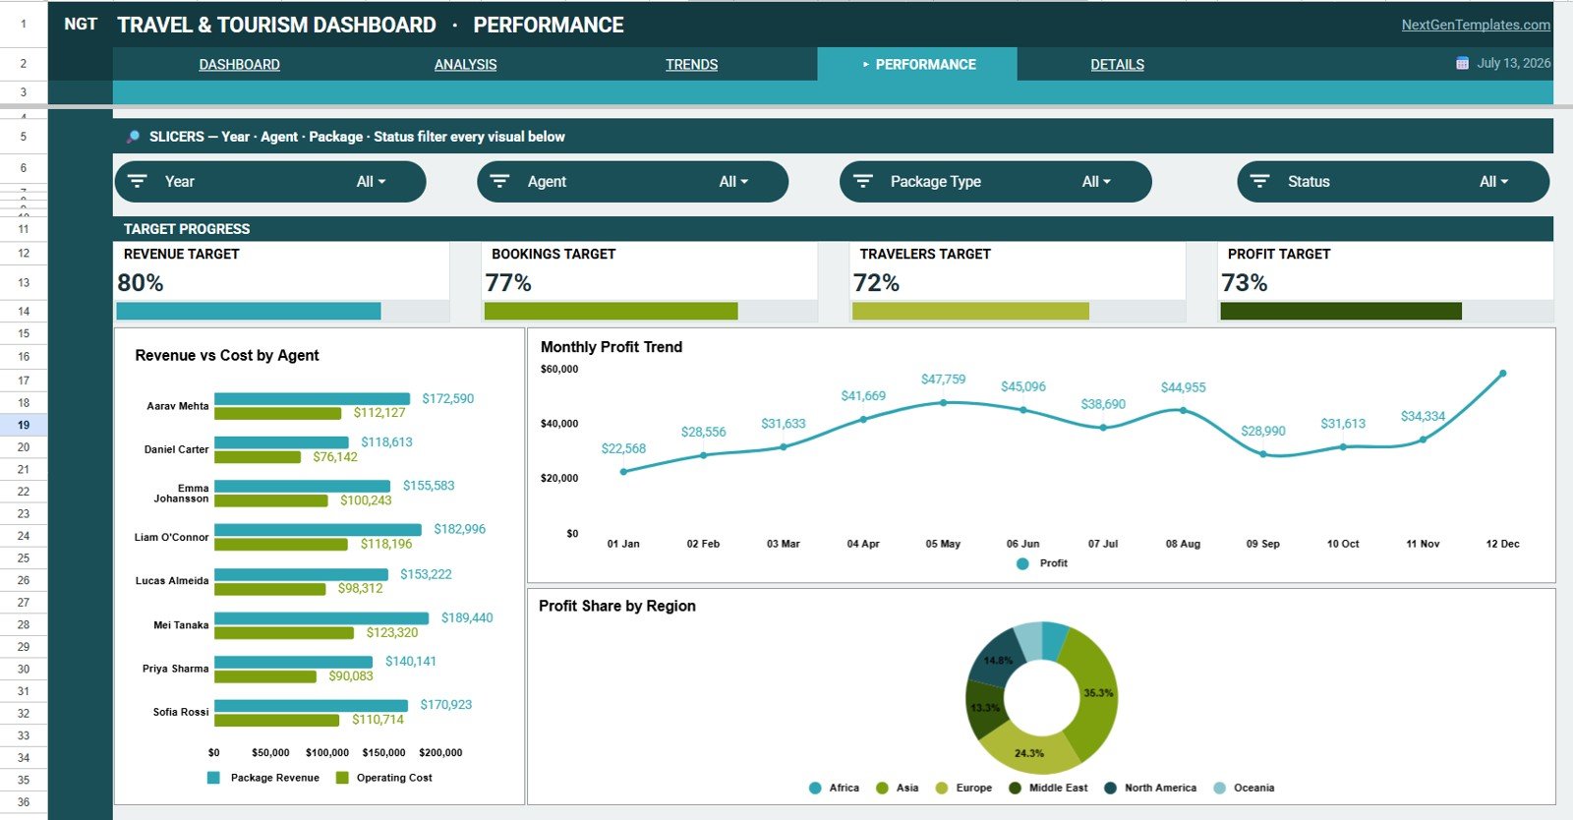The width and height of the screenshot is (1573, 820).
Task: Click the $44,955 profit label
Action: pos(1183,387)
